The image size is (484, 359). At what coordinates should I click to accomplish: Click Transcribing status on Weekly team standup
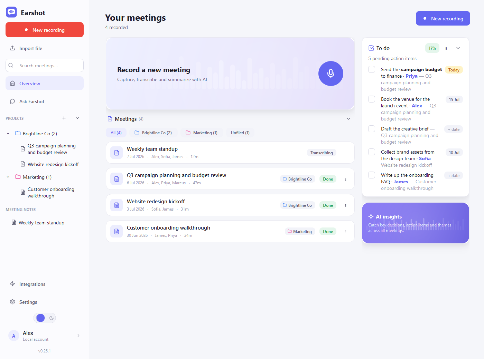pyautogui.click(x=322, y=153)
